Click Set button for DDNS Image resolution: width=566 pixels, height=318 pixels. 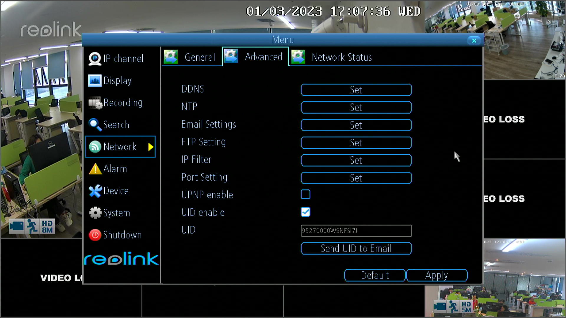coord(356,90)
